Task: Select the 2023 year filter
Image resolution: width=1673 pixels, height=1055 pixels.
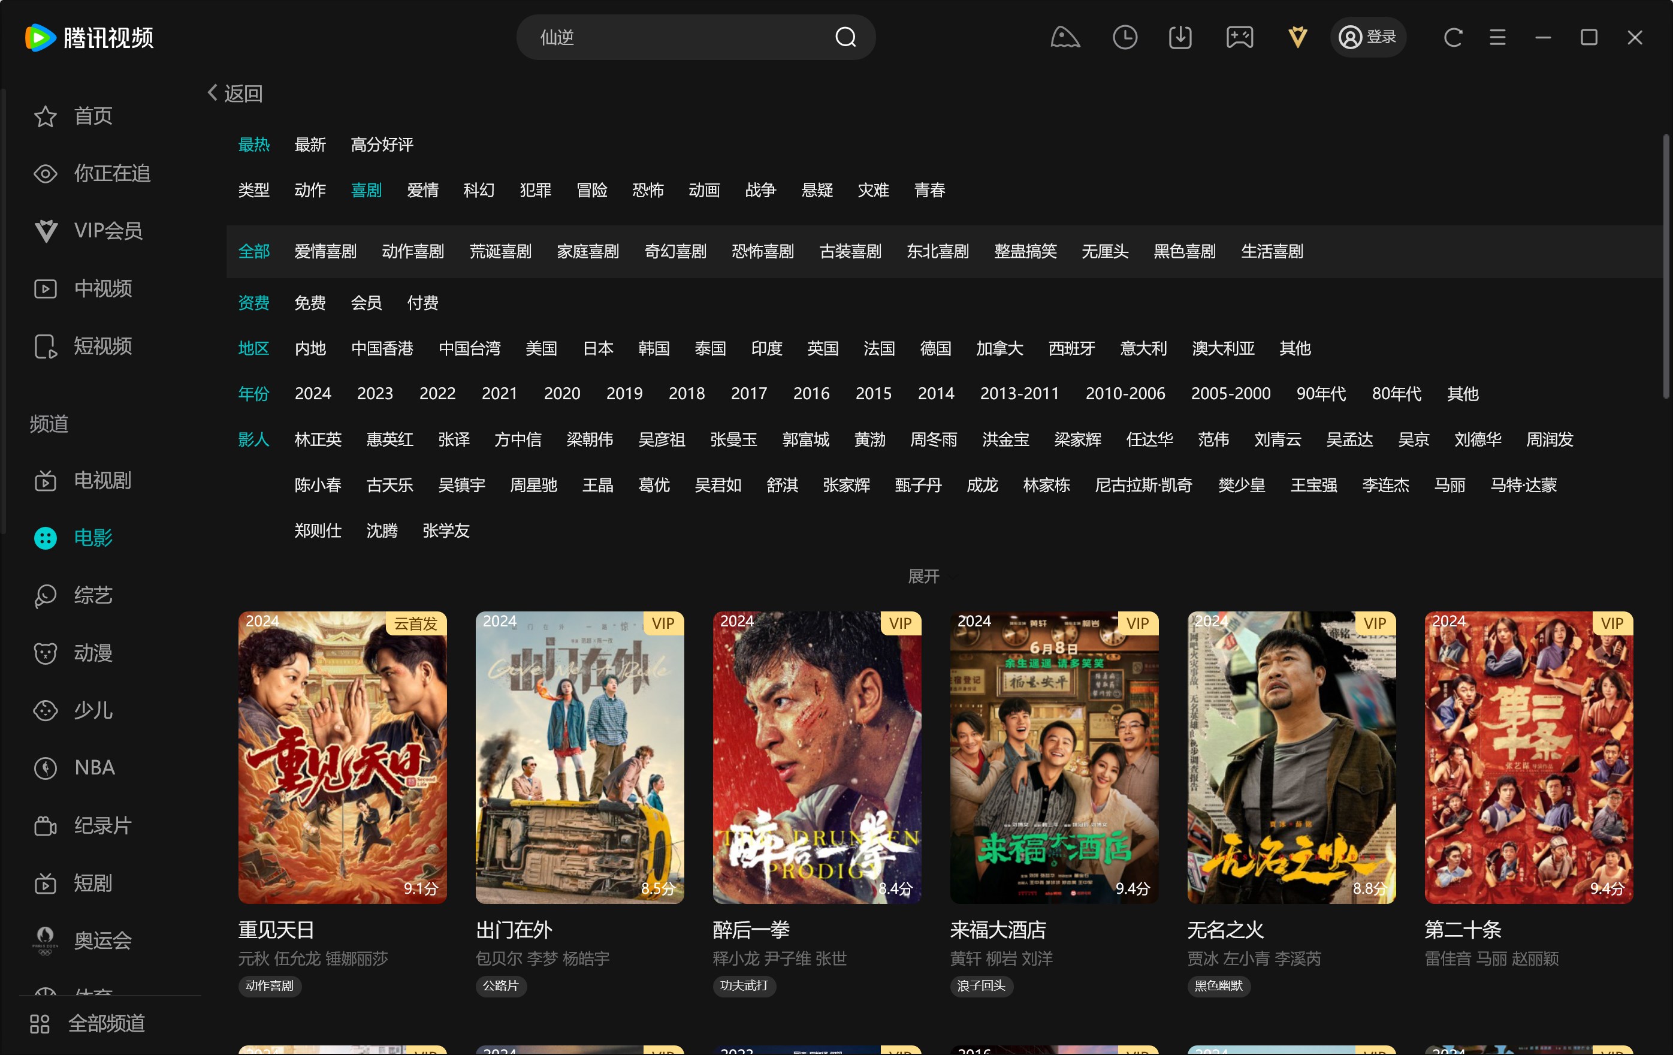Action: click(375, 393)
